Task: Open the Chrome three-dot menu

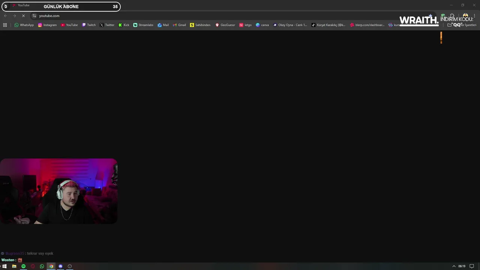Action: pyautogui.click(x=474, y=16)
